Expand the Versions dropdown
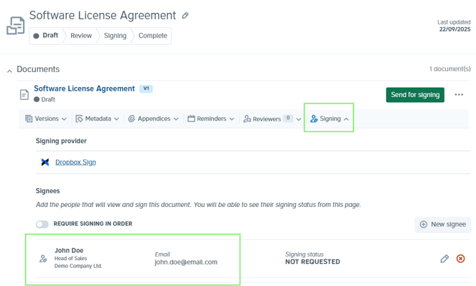This screenshot has width=476, height=286. click(x=46, y=119)
